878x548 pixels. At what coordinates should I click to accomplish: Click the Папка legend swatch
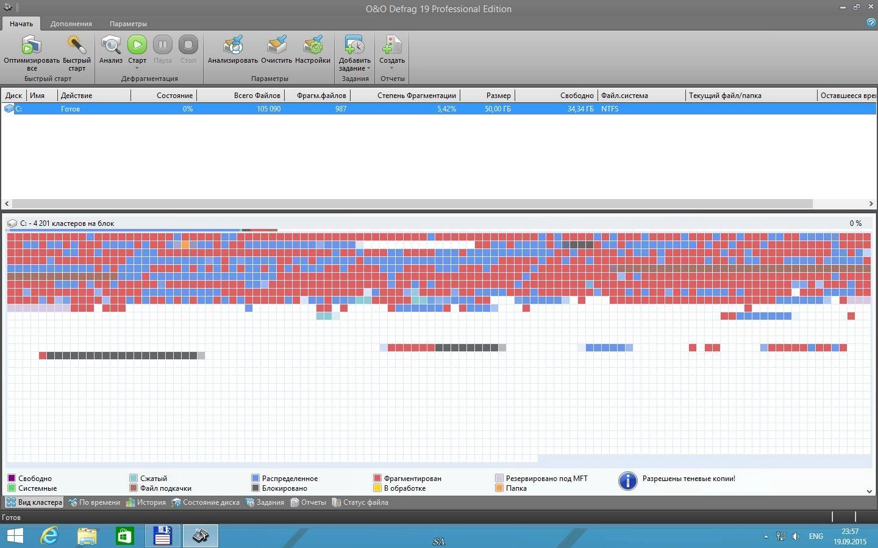coord(499,488)
